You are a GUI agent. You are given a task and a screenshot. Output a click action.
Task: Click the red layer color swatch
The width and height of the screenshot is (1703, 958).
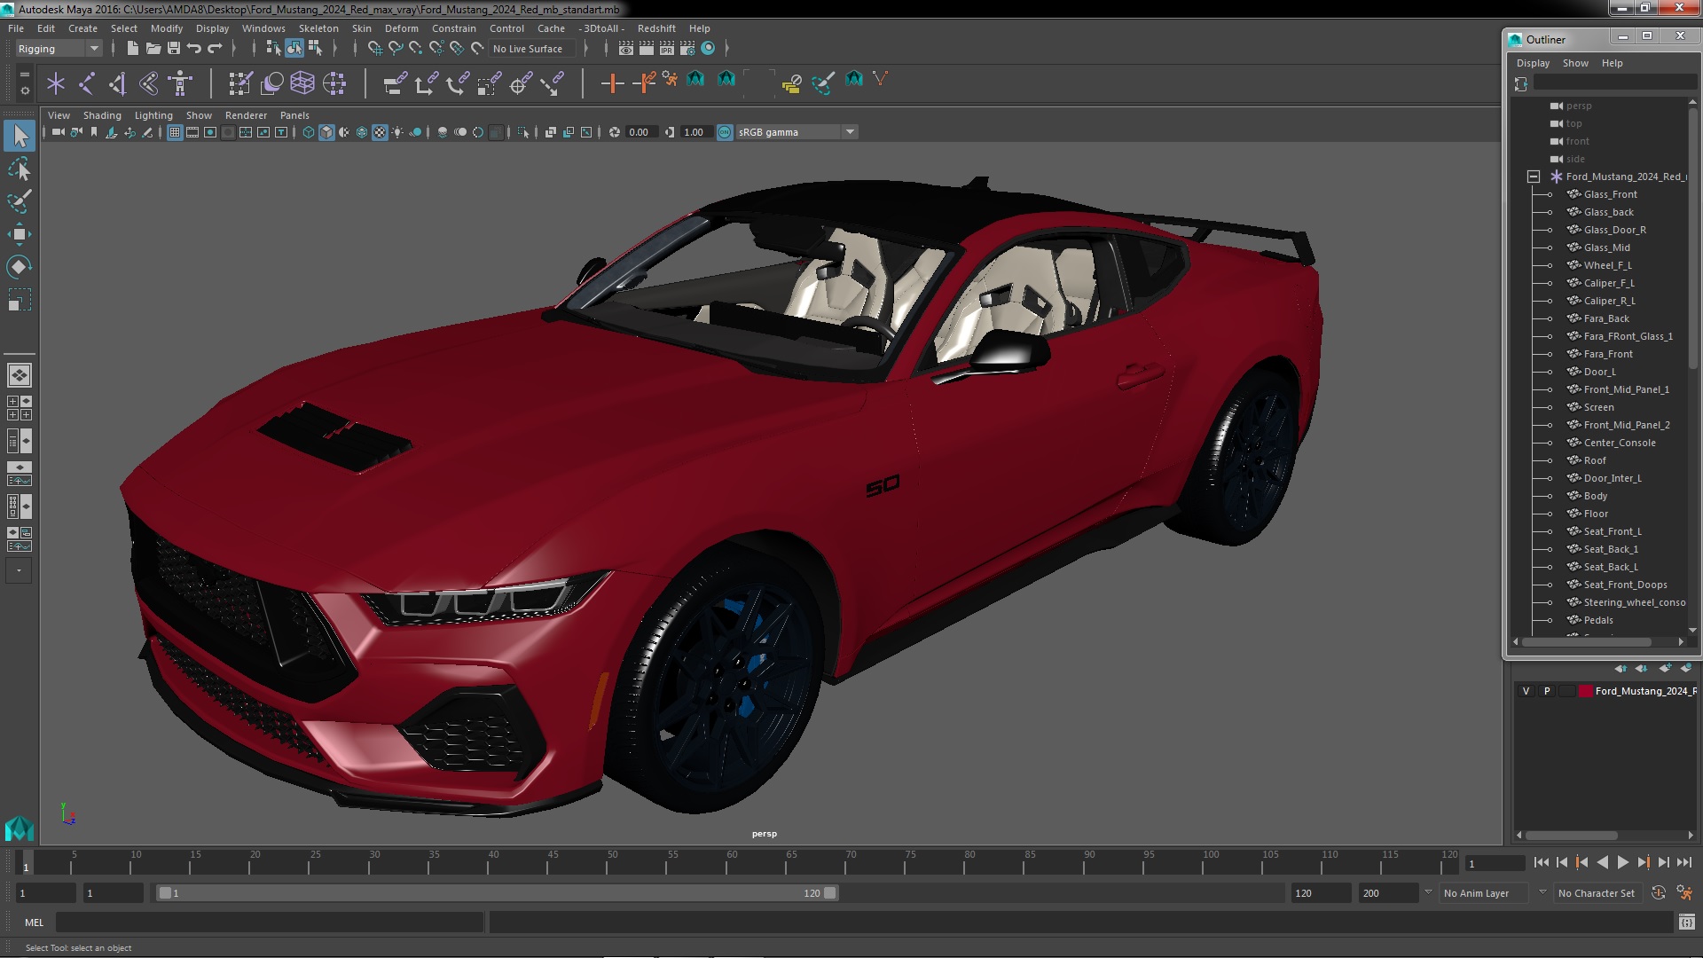pyautogui.click(x=1585, y=691)
